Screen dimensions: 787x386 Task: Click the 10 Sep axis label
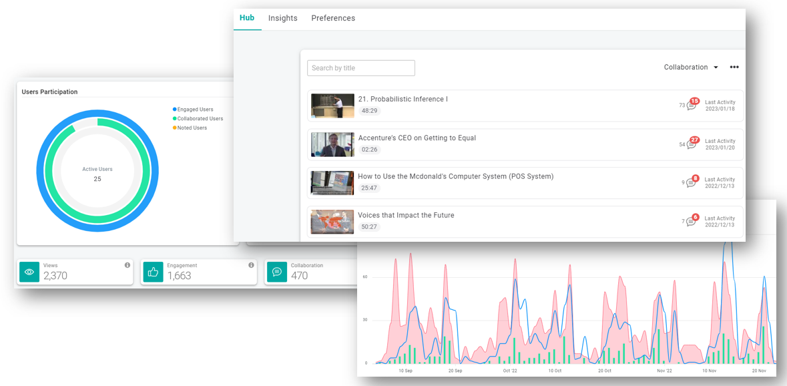(406, 371)
